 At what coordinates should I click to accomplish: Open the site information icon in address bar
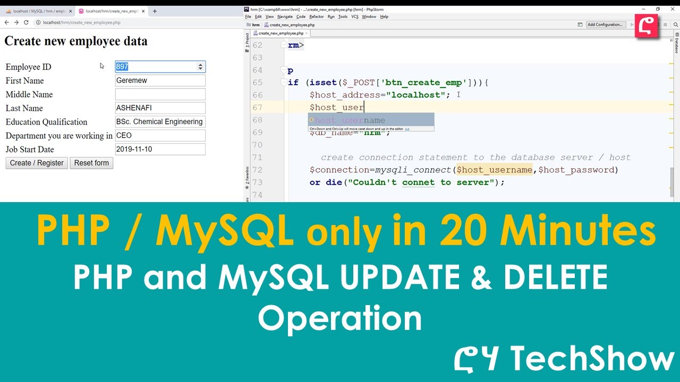(38, 22)
